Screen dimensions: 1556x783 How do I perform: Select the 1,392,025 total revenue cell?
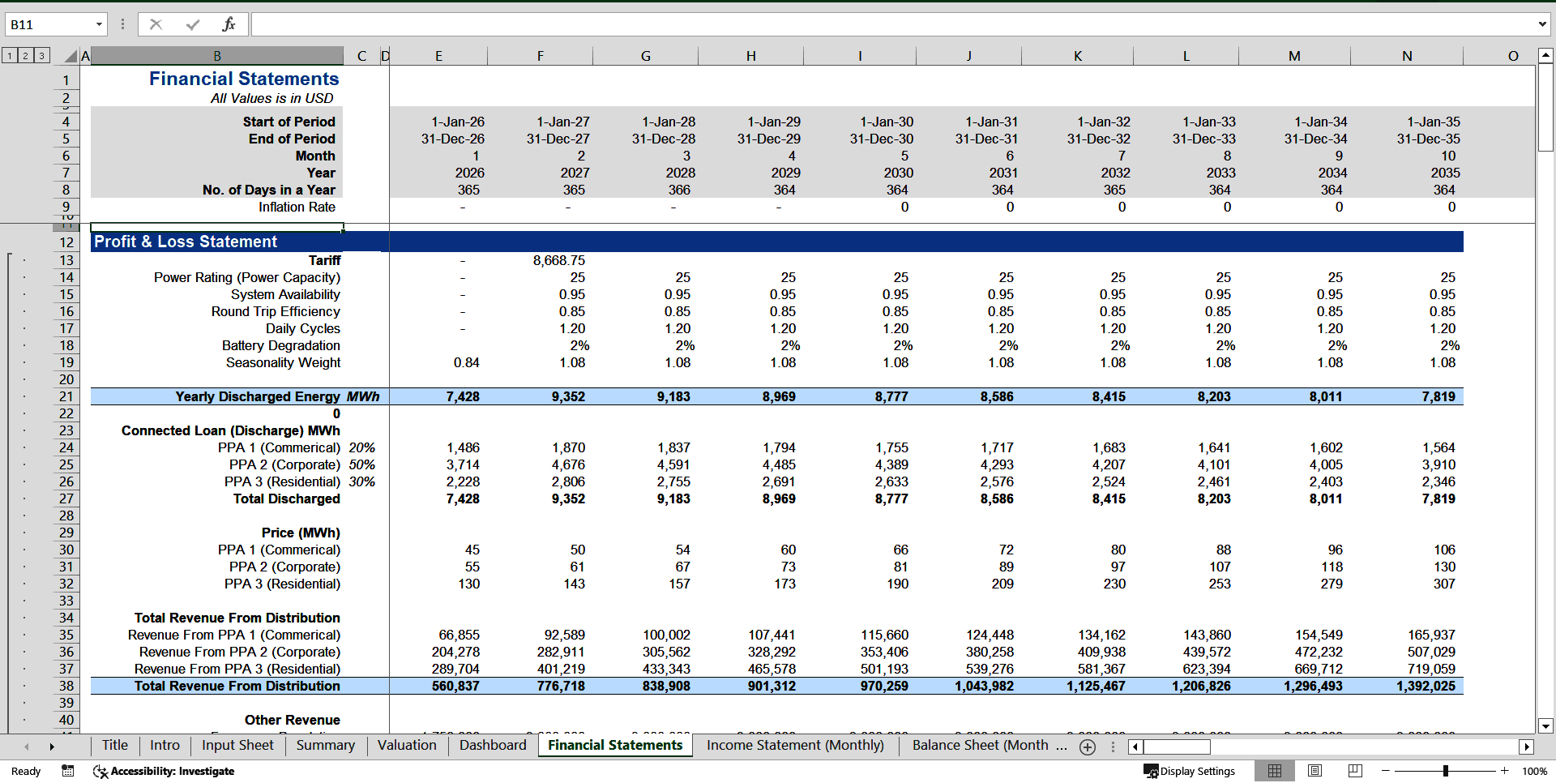pyautogui.click(x=1407, y=686)
